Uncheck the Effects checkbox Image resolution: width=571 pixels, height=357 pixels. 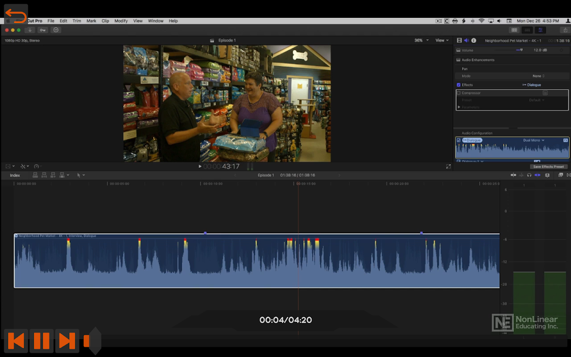[x=459, y=85]
